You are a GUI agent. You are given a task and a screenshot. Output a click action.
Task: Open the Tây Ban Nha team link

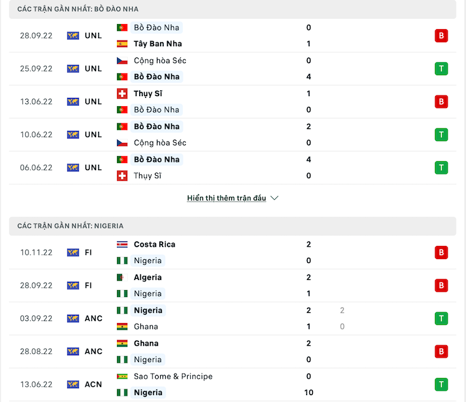coord(157,44)
